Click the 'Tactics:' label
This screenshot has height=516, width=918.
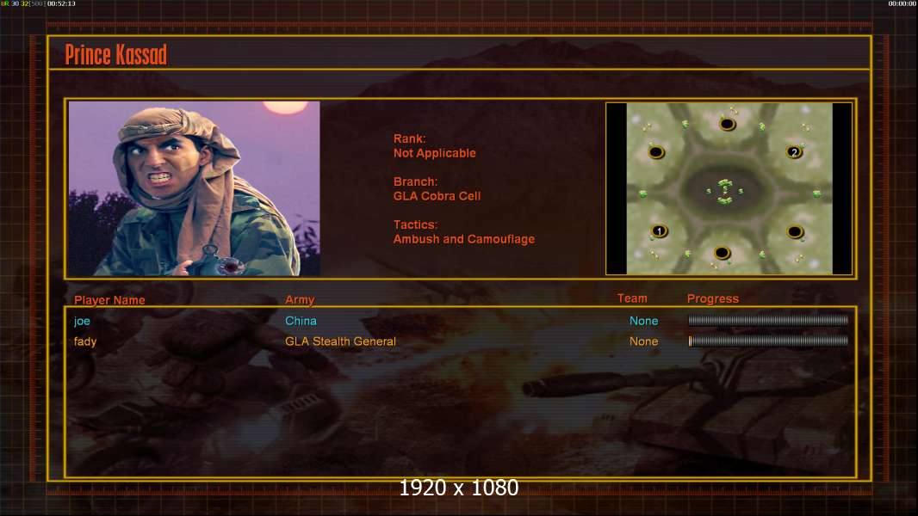(415, 224)
